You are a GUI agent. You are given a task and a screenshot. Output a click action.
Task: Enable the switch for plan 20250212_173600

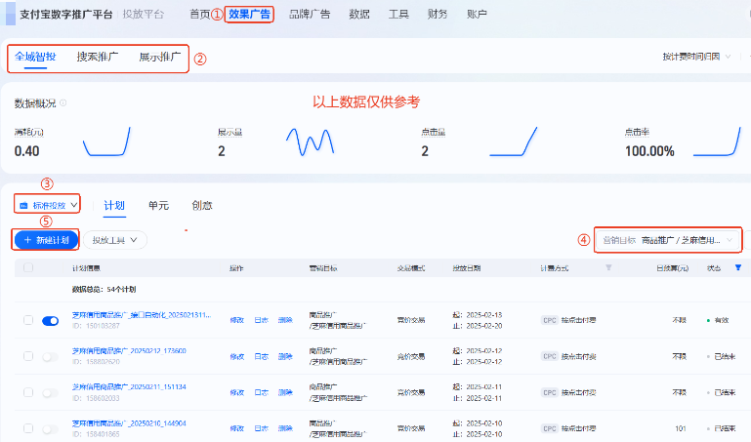tap(50, 357)
